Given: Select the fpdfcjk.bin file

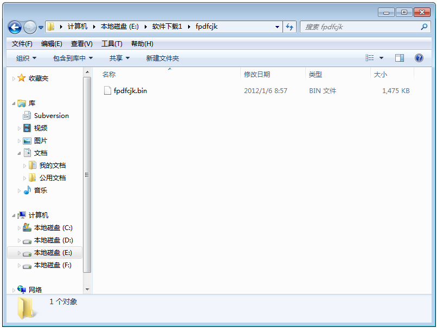Looking at the screenshot, I should click(x=130, y=91).
